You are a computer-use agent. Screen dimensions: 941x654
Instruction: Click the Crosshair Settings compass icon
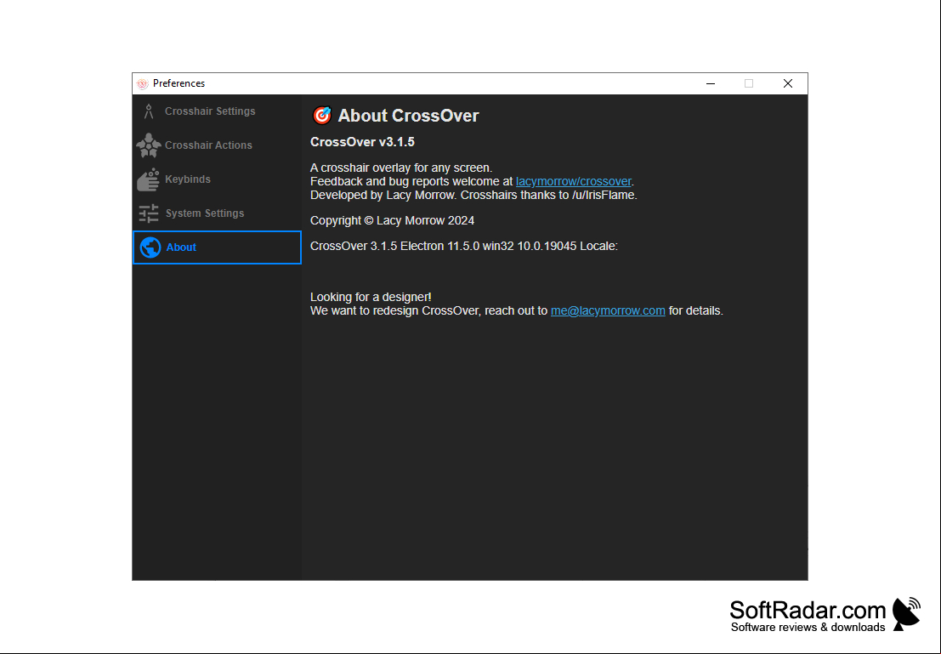click(149, 111)
